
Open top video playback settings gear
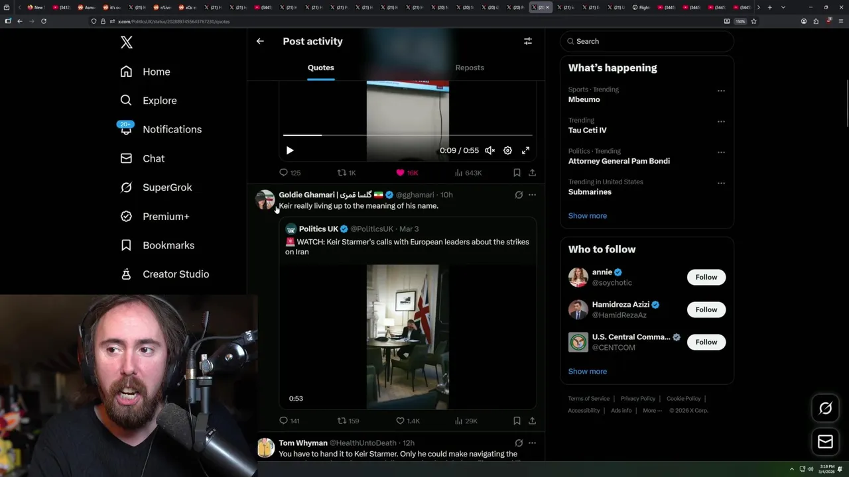(507, 150)
